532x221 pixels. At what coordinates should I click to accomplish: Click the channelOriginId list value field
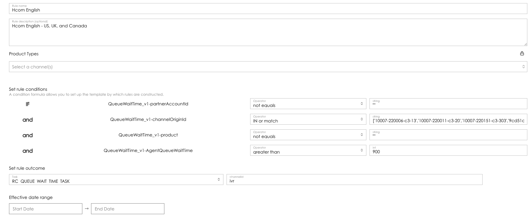point(448,119)
